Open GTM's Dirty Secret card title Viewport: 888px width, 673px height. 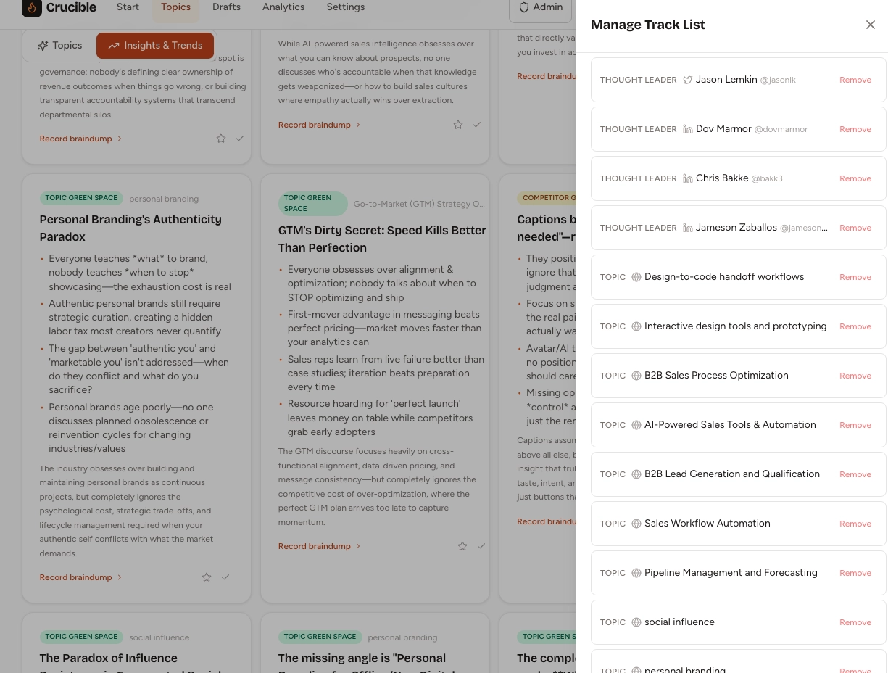pyautogui.click(x=382, y=239)
